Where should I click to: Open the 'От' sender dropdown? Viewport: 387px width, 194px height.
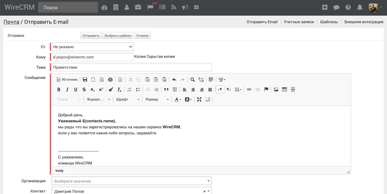(92, 47)
